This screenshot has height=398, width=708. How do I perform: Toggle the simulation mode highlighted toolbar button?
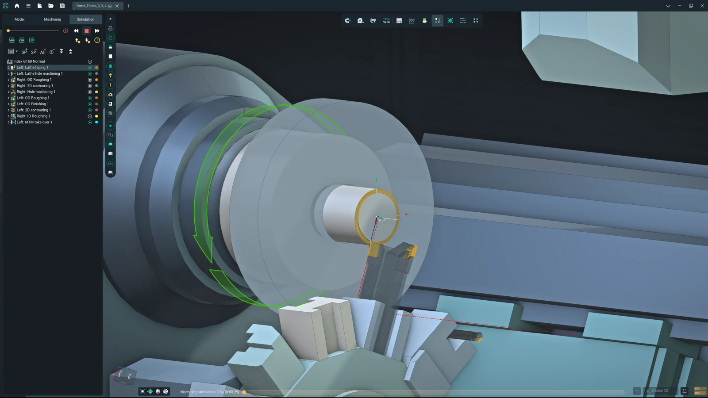(x=437, y=20)
